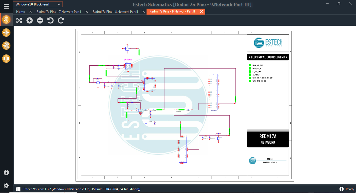
Task: Select the 9.Network Part III tab
Action: pyautogui.click(x=173, y=11)
